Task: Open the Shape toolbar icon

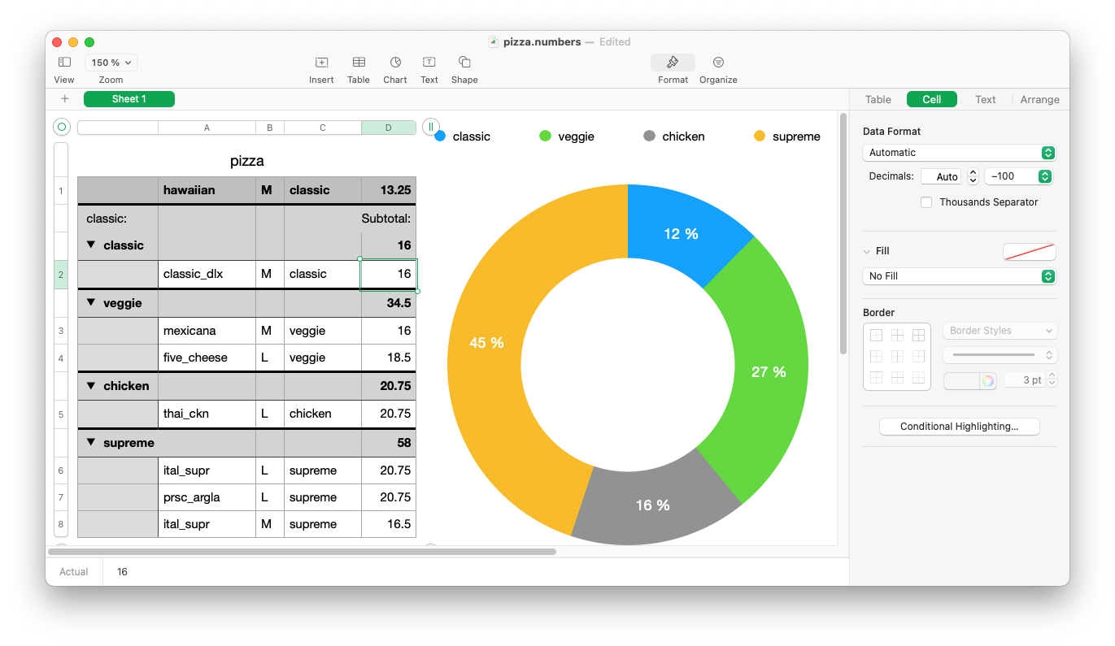Action: pos(464,63)
